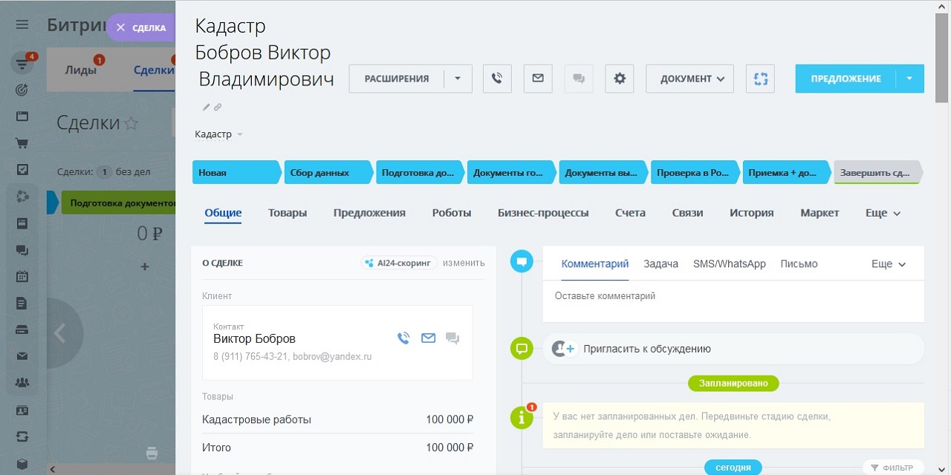
Task: Set the deal stage to Сбор данных
Action: pos(325,173)
